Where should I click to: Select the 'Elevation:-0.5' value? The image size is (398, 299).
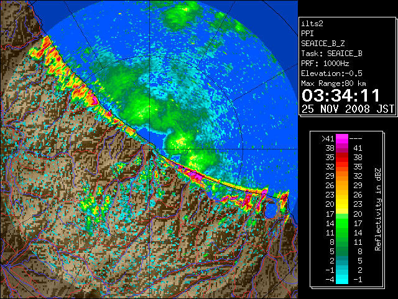coord(331,74)
